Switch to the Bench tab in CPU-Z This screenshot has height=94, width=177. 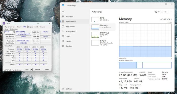tap(36, 27)
